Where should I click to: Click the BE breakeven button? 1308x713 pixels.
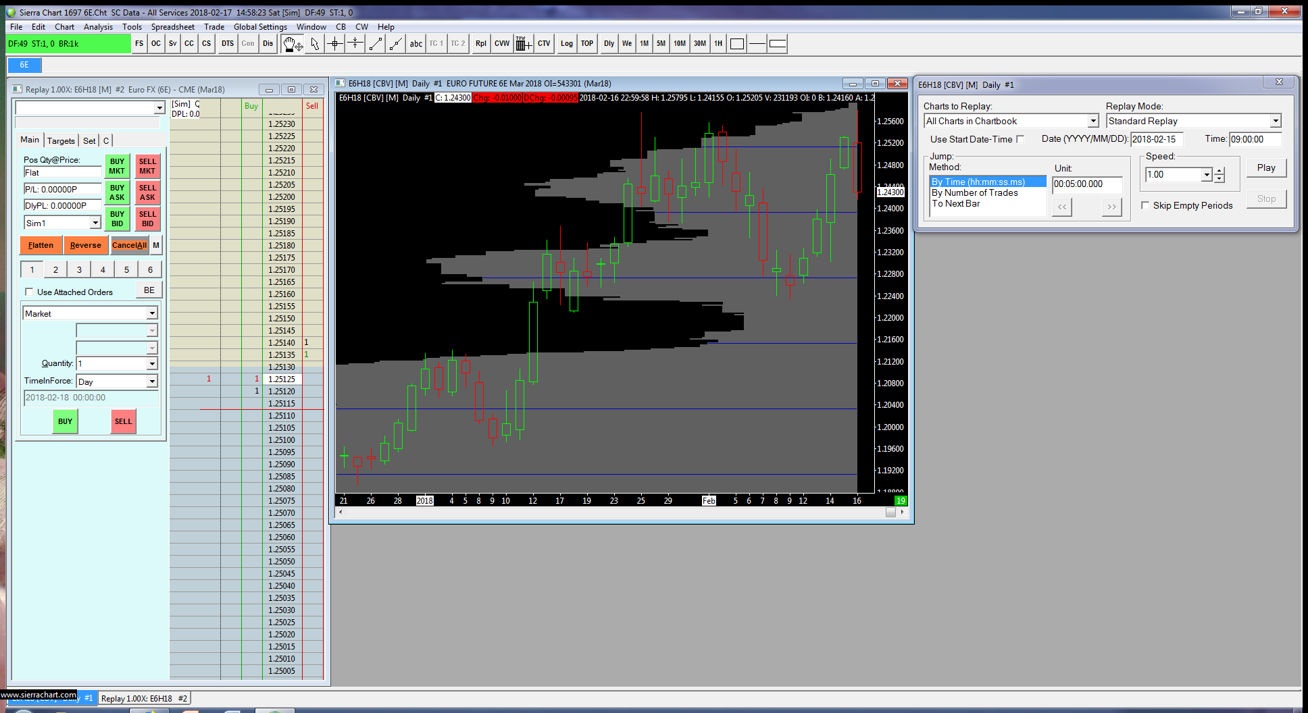(149, 290)
